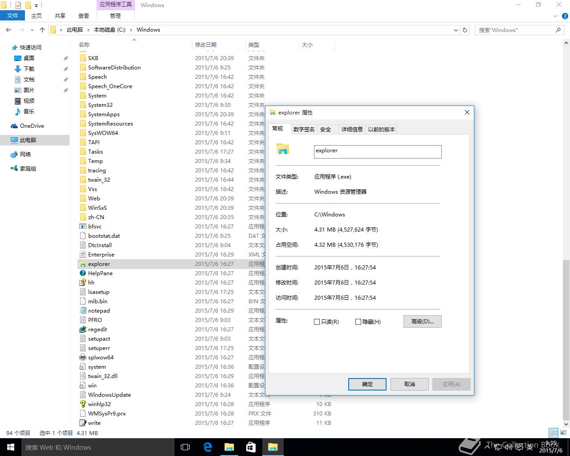Enable the Read-only (只读) checkbox

point(317,322)
